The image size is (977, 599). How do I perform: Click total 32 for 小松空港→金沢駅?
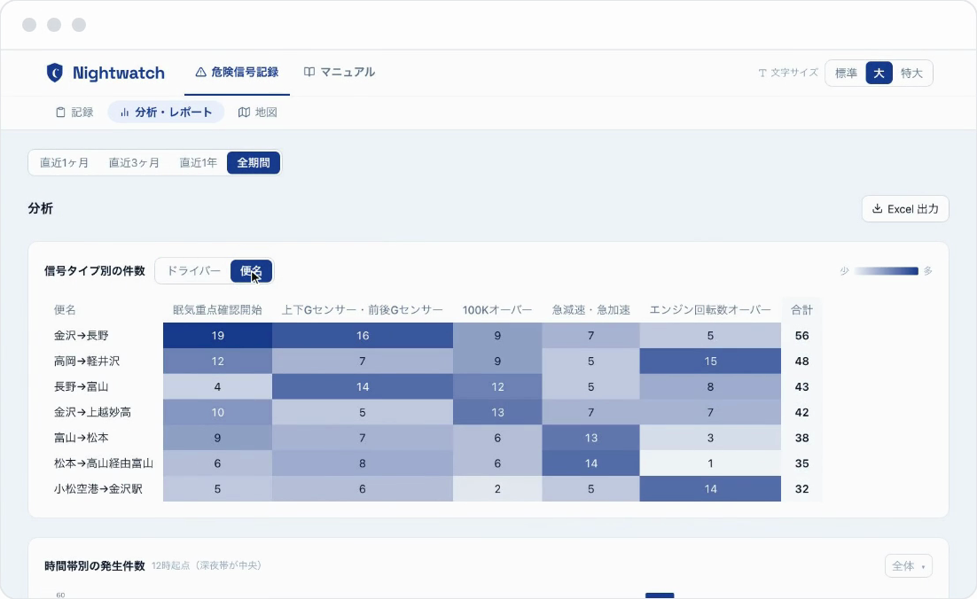coord(802,489)
